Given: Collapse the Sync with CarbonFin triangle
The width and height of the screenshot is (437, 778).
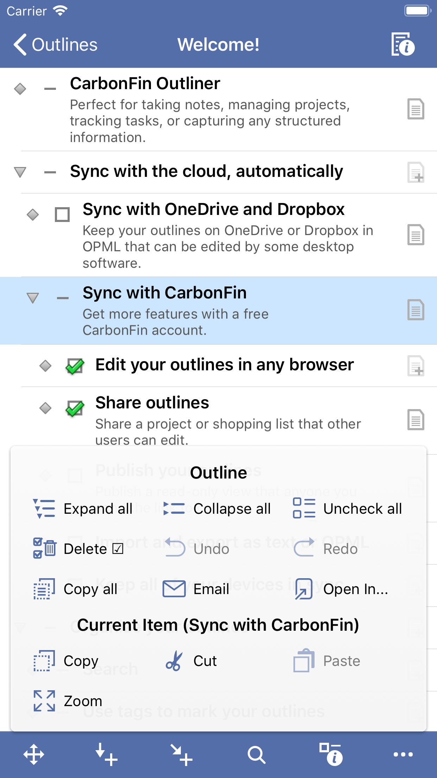Looking at the screenshot, I should pyautogui.click(x=33, y=298).
